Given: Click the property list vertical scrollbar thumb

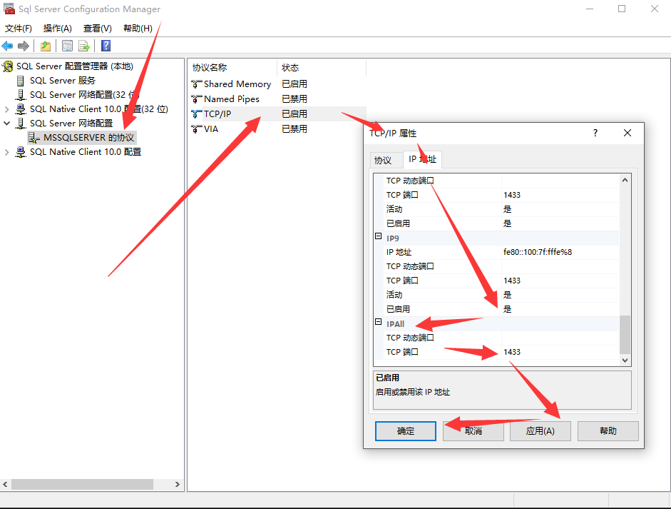Looking at the screenshot, I should [x=625, y=335].
